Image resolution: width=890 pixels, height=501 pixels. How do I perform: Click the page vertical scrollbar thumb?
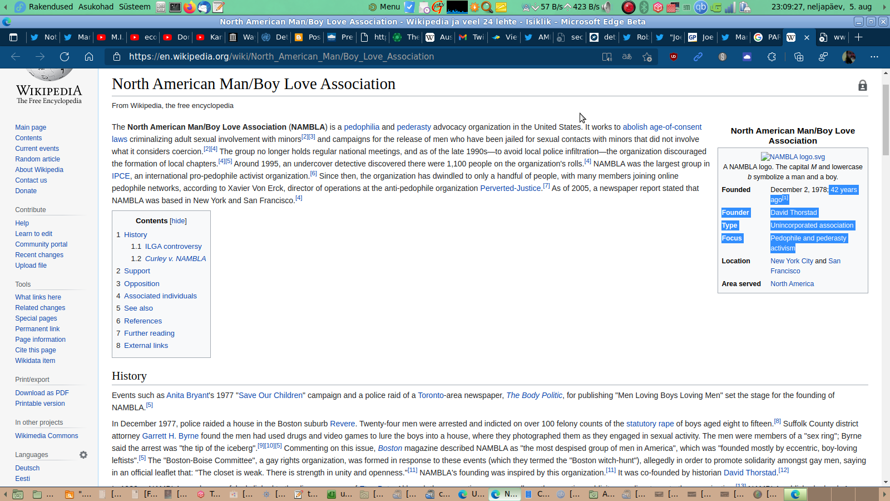coord(886,120)
